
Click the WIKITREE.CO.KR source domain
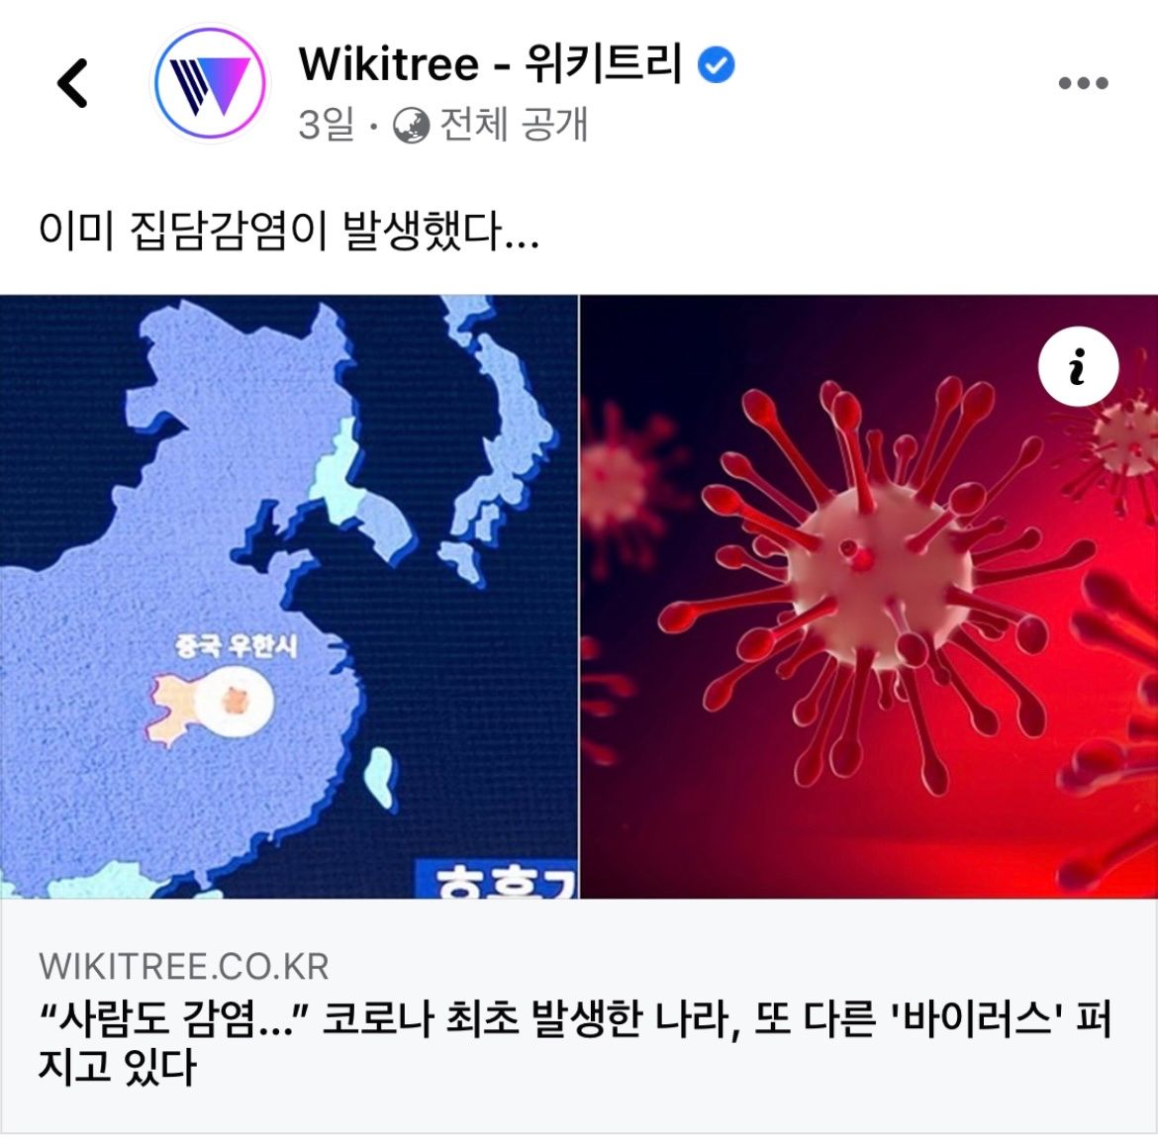(x=184, y=966)
